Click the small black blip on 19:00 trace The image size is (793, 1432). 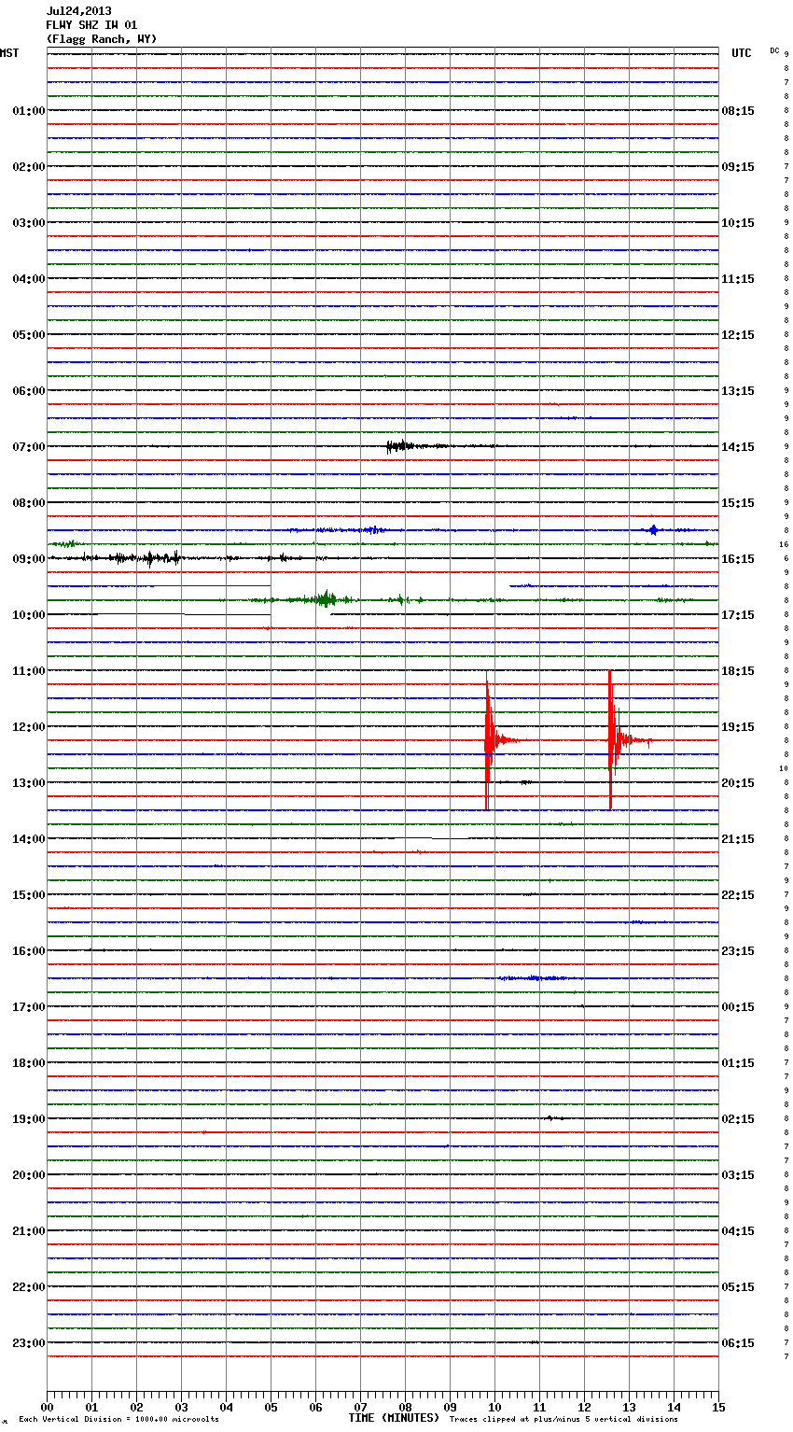[550, 1117]
